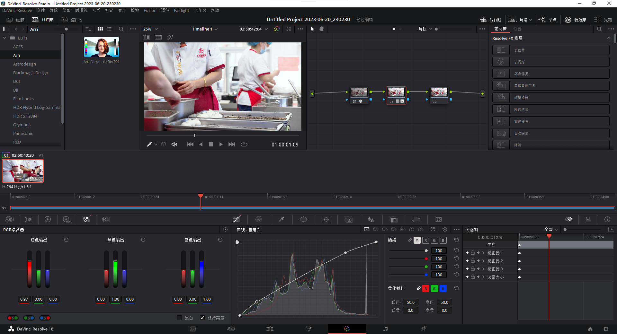Collapse the LUTs folder tree

pos(5,38)
